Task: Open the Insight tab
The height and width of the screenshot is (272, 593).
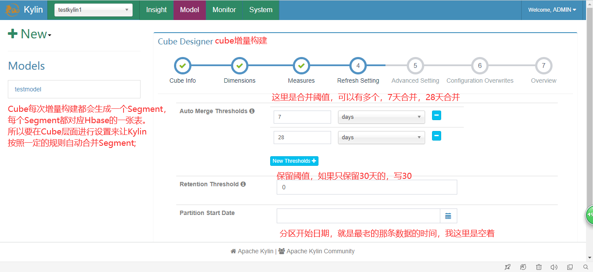Action: click(156, 10)
